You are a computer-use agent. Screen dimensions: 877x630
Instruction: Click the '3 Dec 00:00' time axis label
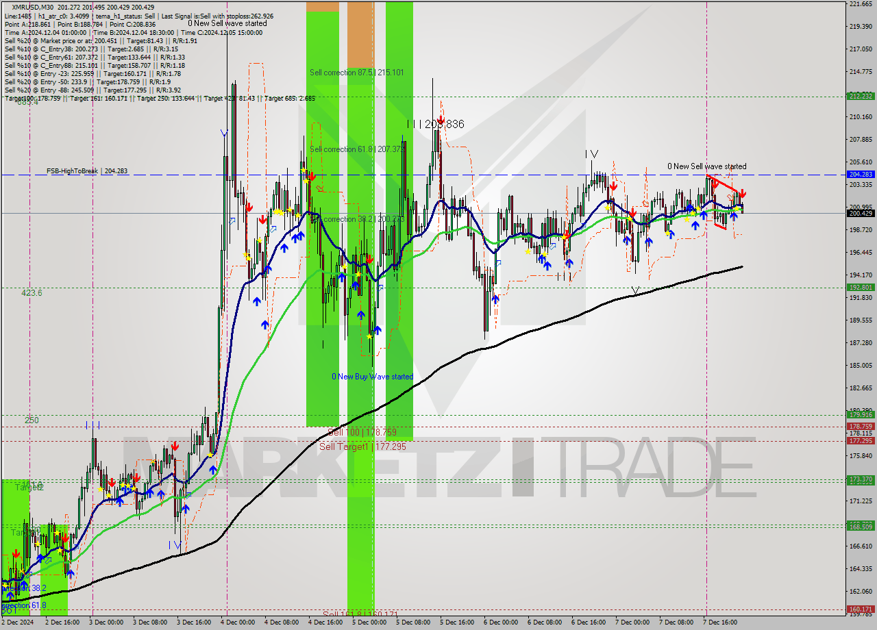point(107,622)
